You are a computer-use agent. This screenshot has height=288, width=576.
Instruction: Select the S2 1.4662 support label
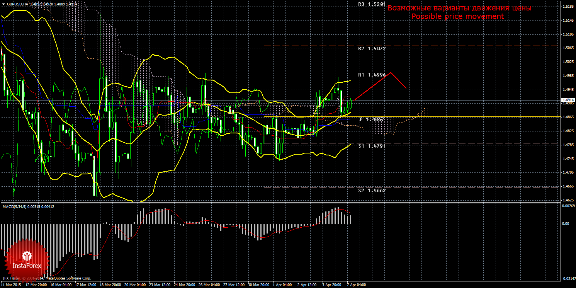(x=372, y=191)
